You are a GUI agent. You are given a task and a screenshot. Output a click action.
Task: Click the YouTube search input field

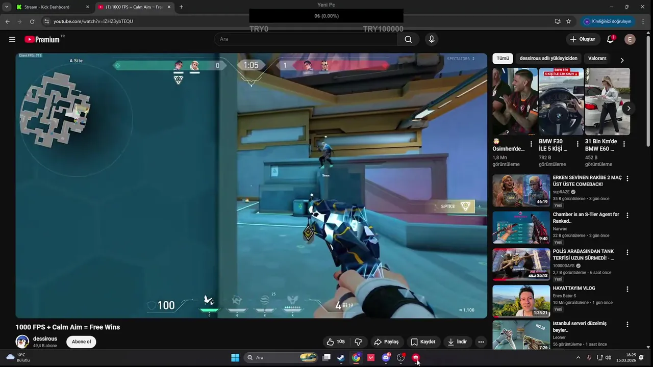tap(306, 39)
